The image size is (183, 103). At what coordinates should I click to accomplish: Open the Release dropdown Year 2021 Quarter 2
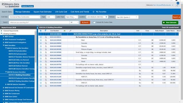(127, 17)
